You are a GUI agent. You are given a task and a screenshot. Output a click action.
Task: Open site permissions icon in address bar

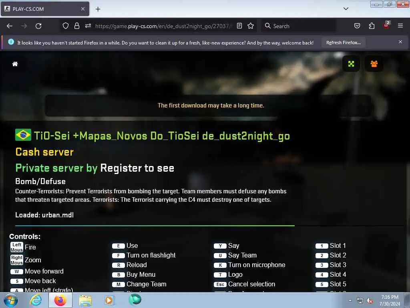[x=88, y=26]
